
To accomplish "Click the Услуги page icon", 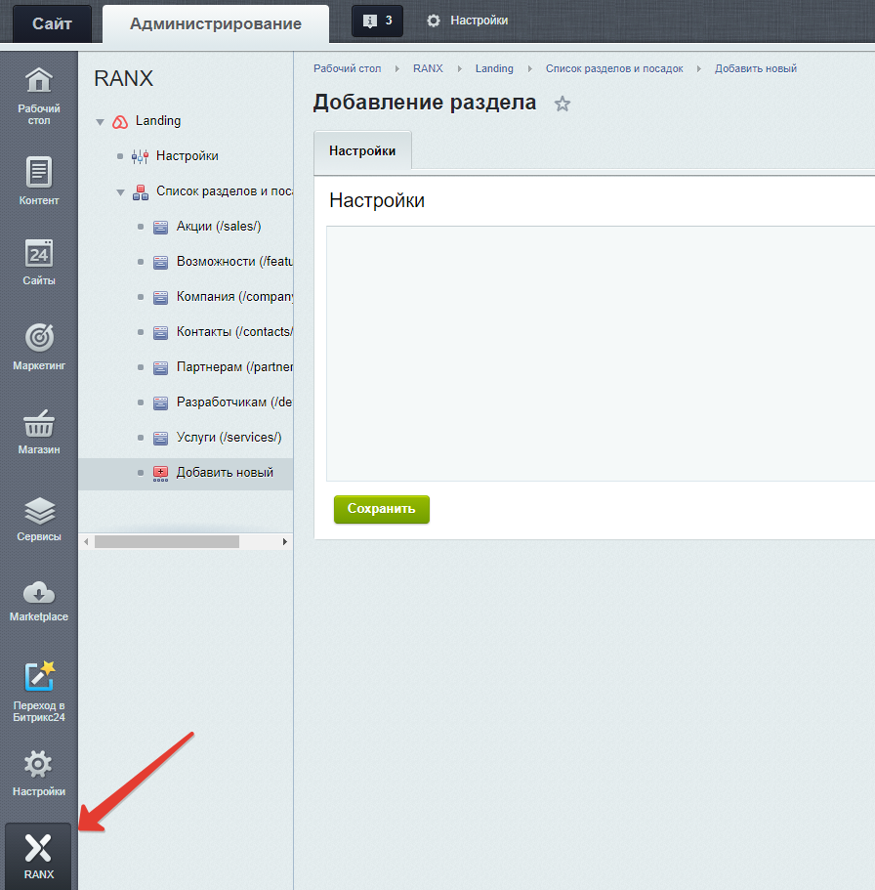I will coord(160,439).
